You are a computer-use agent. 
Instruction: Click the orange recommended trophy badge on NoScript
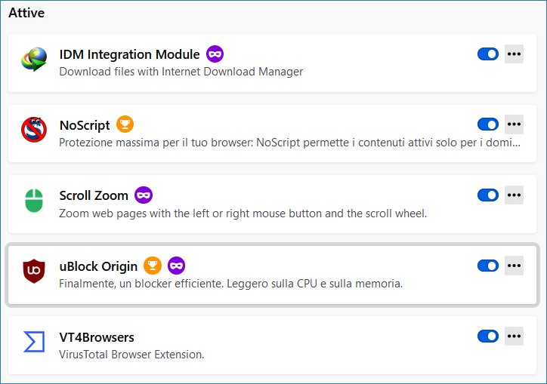coord(125,124)
